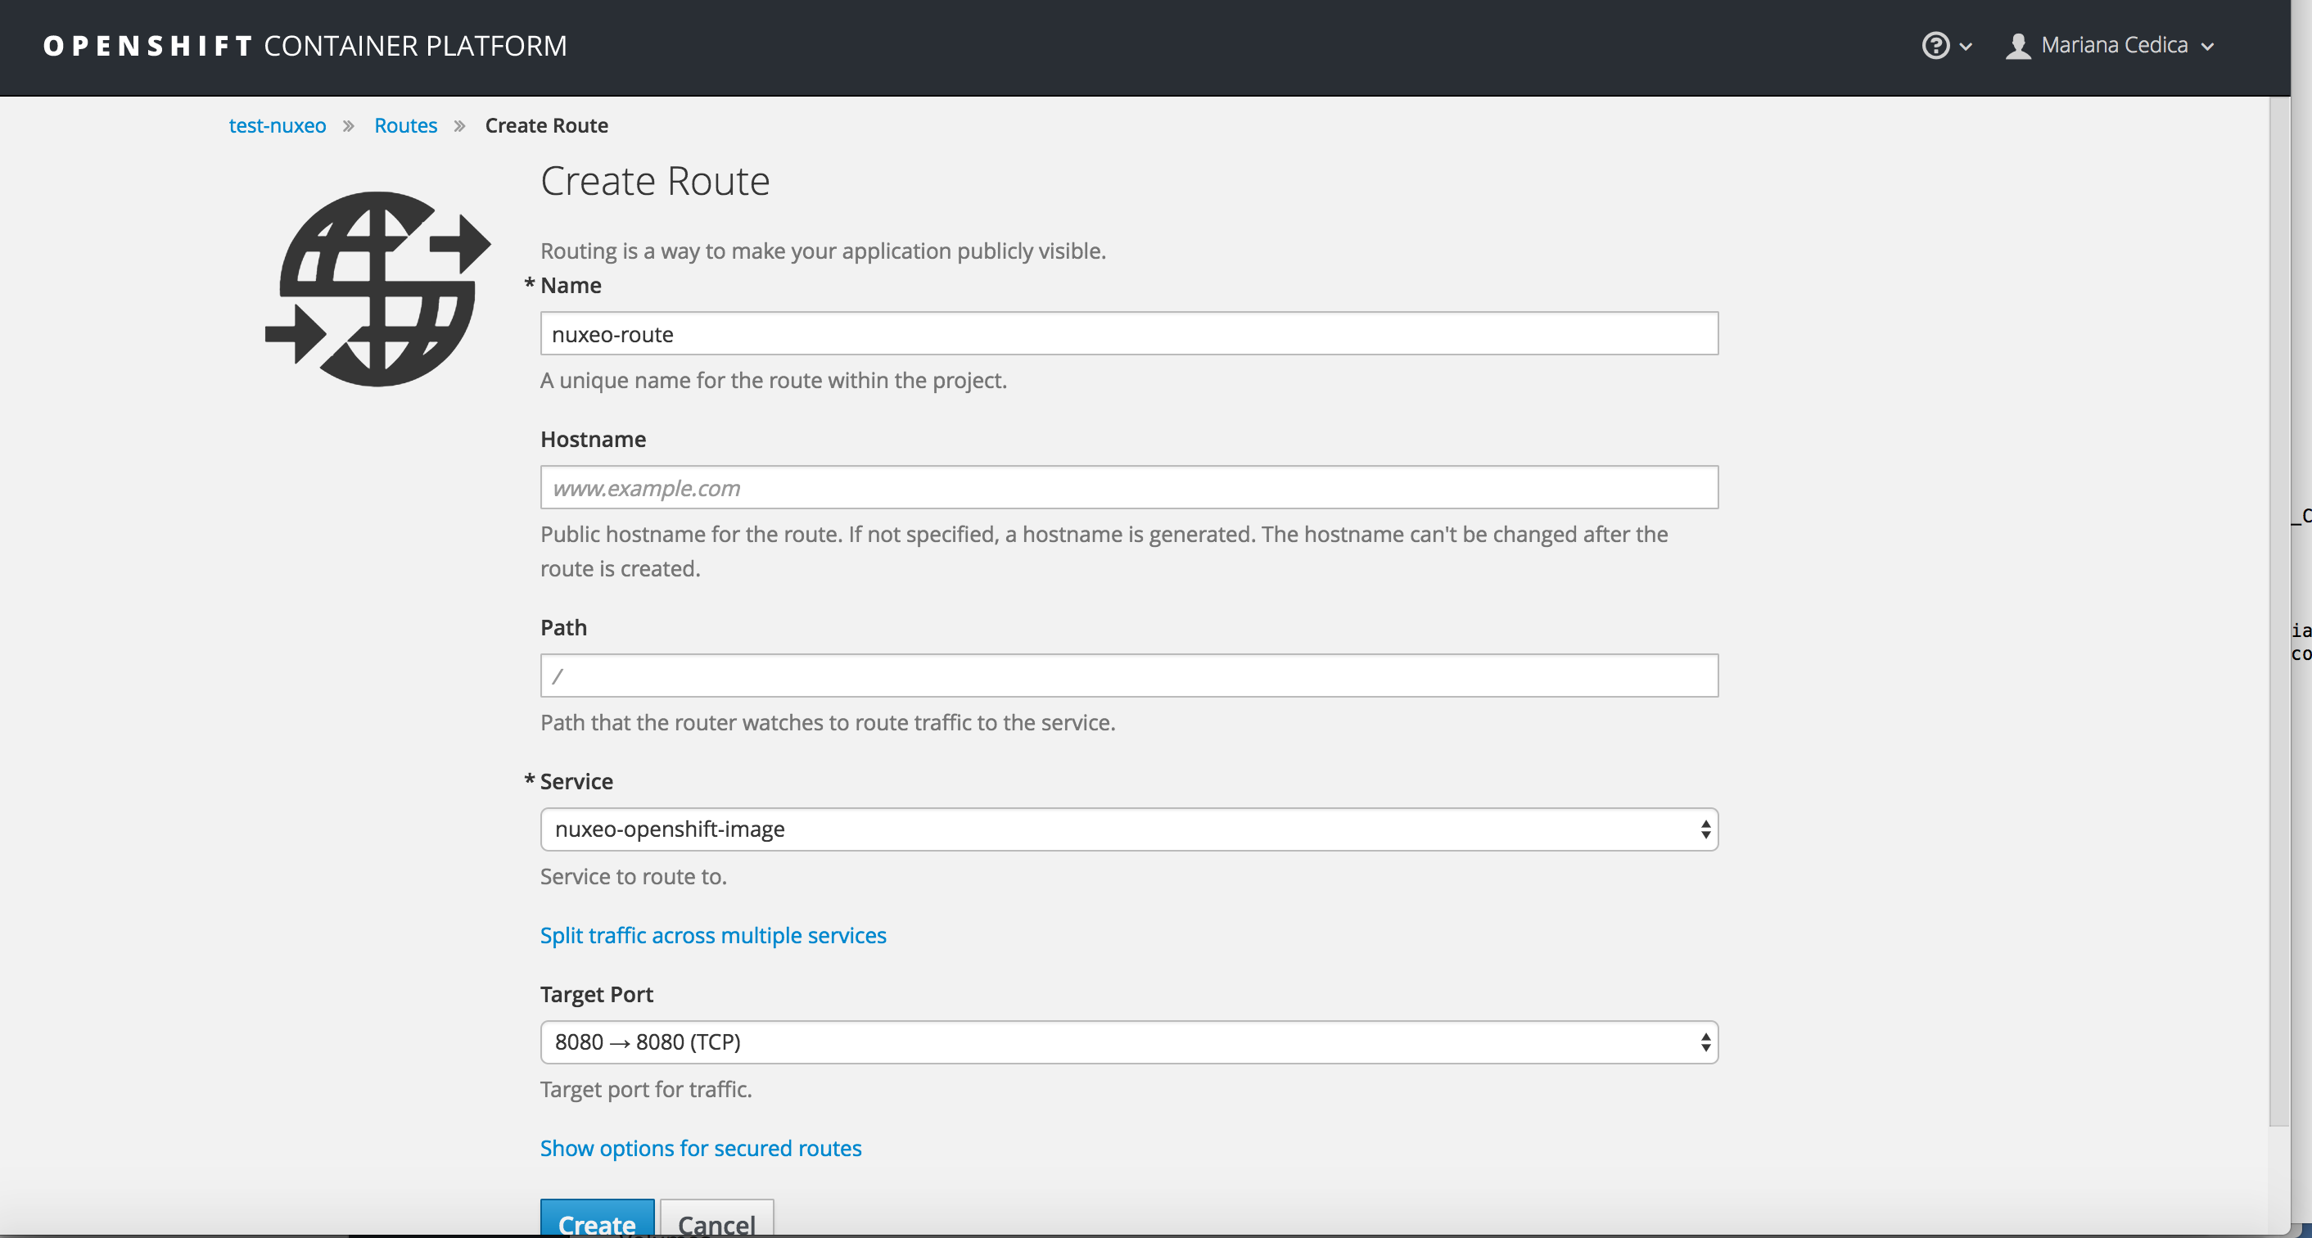
Task: Go to the test-nuxeo project breadcrumb
Action: 278,126
